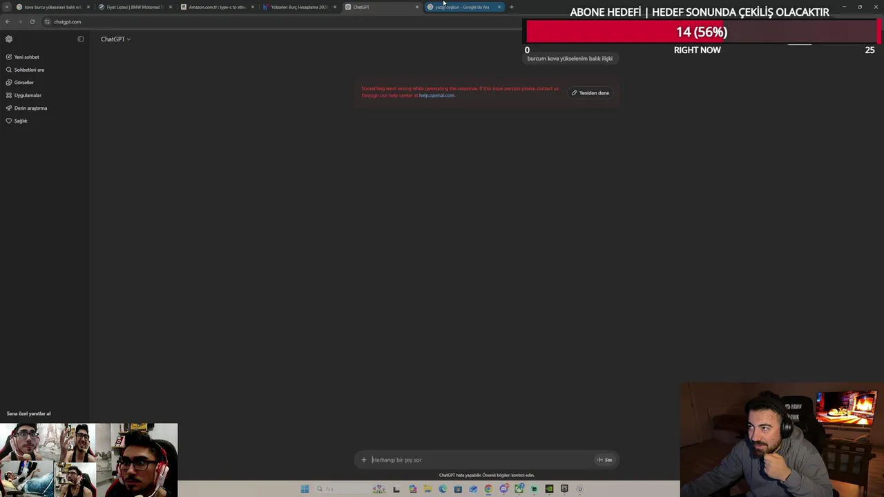The height and width of the screenshot is (497, 884).
Task: View site information icon in address bar
Action: click(48, 22)
